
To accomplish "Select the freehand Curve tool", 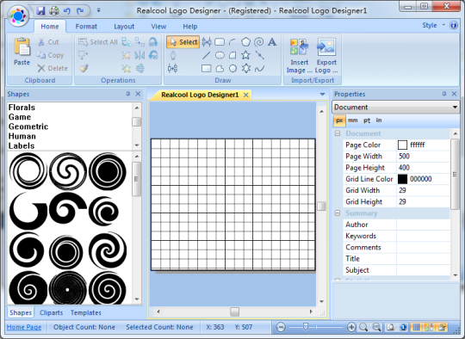I will click(259, 69).
